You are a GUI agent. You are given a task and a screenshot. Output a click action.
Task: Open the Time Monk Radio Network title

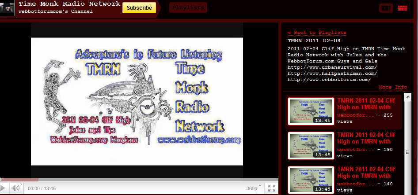pos(69,4)
